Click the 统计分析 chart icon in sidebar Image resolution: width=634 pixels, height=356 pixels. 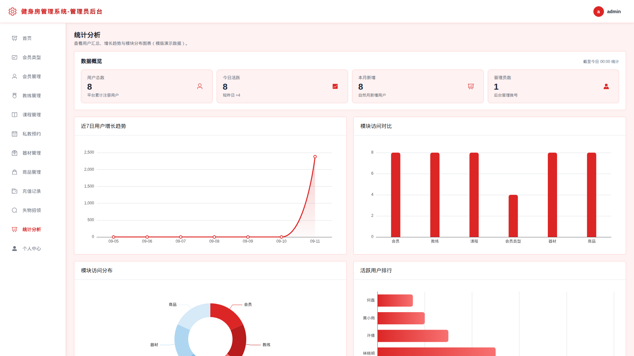pos(15,229)
